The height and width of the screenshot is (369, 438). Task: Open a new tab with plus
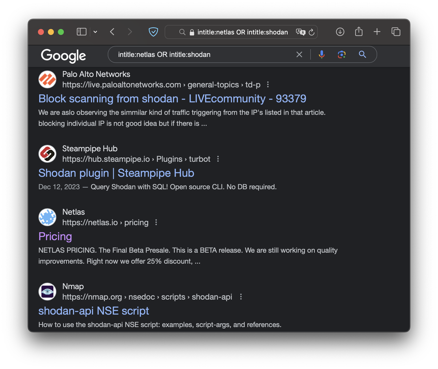click(x=377, y=32)
